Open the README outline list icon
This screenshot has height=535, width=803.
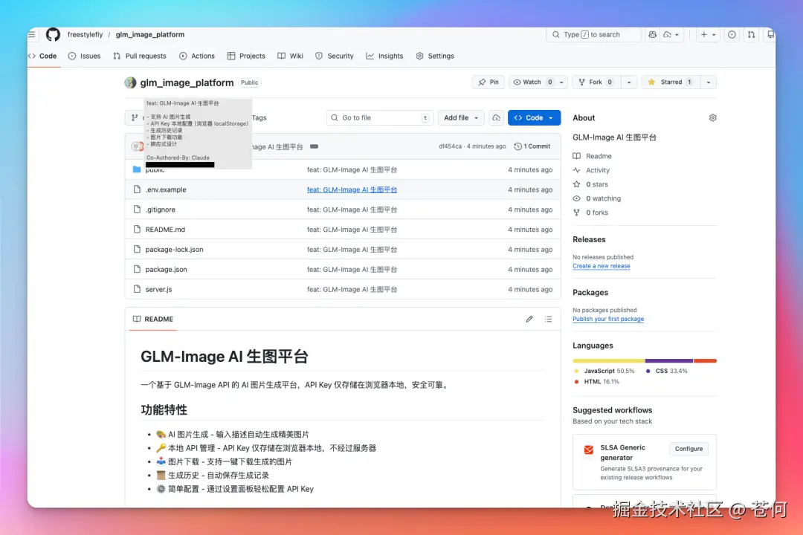549,319
